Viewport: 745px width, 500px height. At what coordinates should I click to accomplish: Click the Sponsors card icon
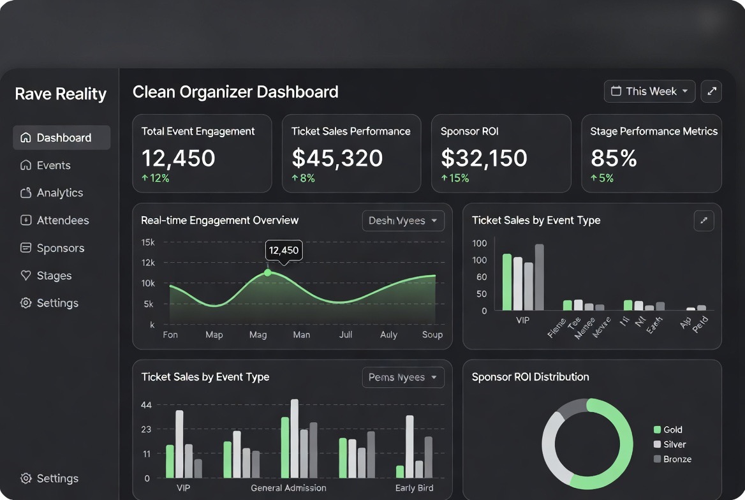click(26, 247)
